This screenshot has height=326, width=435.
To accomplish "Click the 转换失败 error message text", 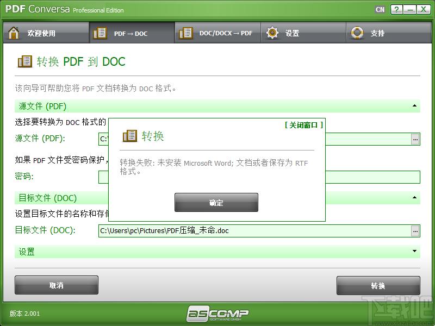I will coord(214,167).
